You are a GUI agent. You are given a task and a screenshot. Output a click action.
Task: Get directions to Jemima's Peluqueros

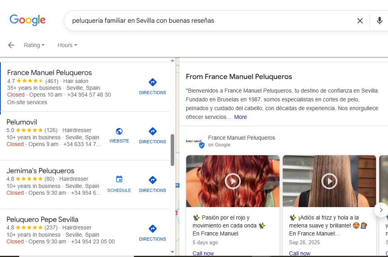pos(152,184)
